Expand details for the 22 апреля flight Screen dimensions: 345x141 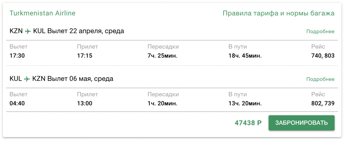(320, 32)
